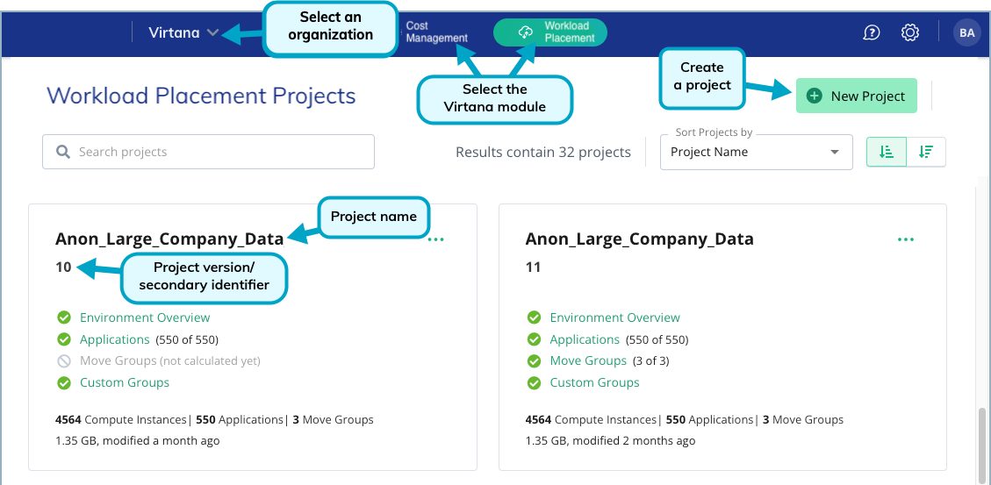Click the cloud icon on Workload Placement
Screen dimensions: 991x485
click(525, 32)
